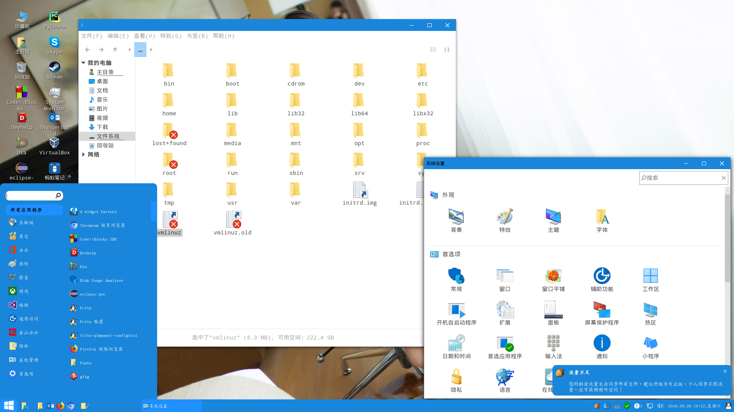Viewport: 734px width, 412px height.
Task: Expand the 网络 tree node
Action: (x=83, y=154)
